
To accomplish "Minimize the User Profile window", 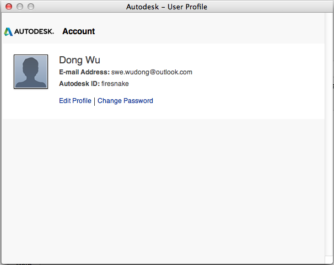I will 19,7.
